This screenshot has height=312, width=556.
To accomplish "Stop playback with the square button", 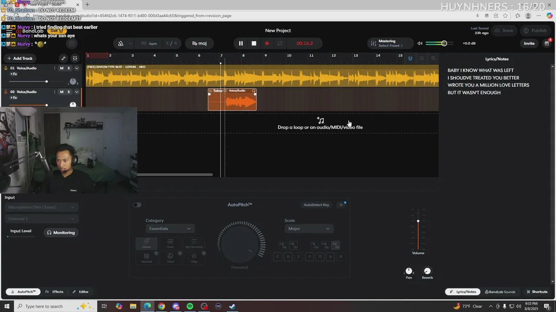I will pos(254,43).
